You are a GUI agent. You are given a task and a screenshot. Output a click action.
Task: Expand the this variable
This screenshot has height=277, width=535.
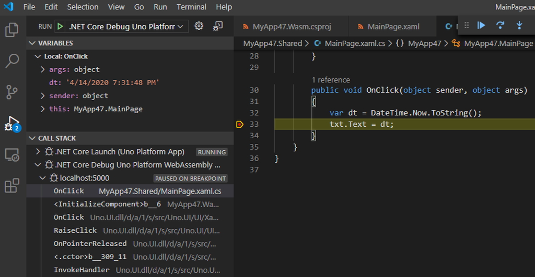[43, 109]
